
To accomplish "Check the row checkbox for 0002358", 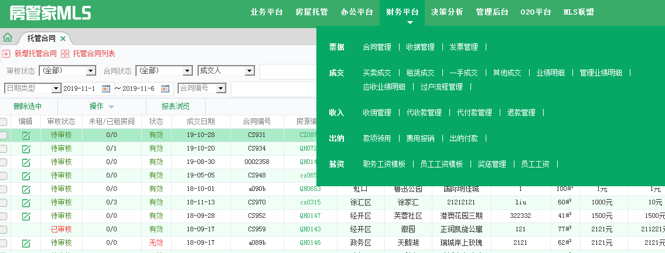I will click(x=4, y=162).
